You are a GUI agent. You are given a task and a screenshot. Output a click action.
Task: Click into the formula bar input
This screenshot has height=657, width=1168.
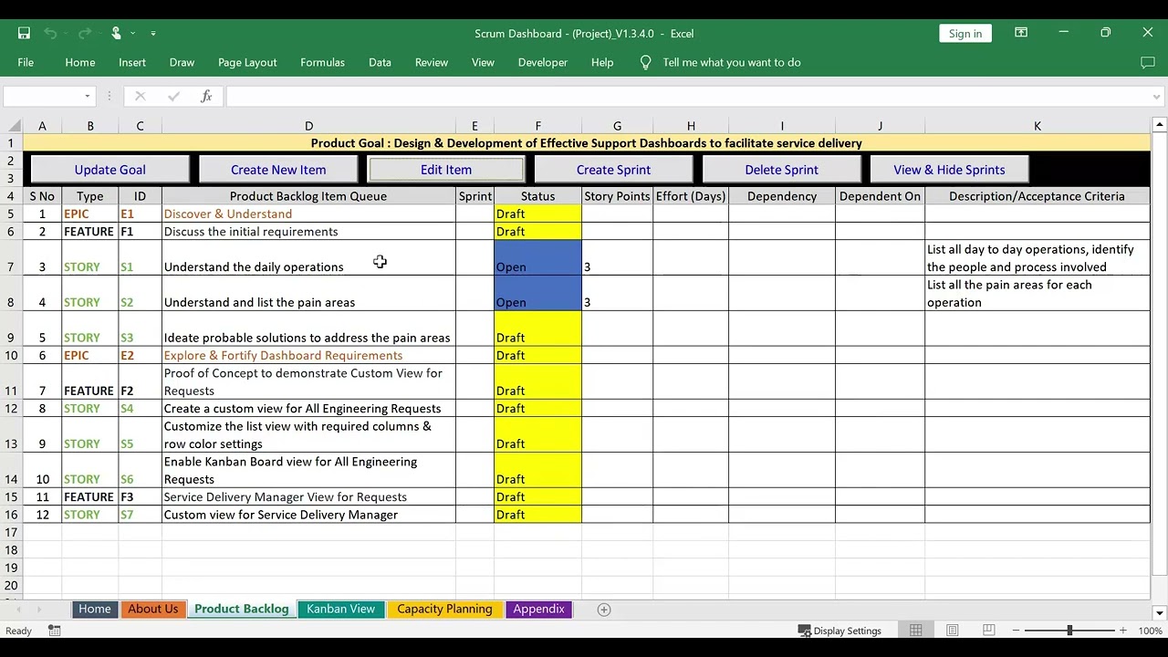[x=686, y=96]
